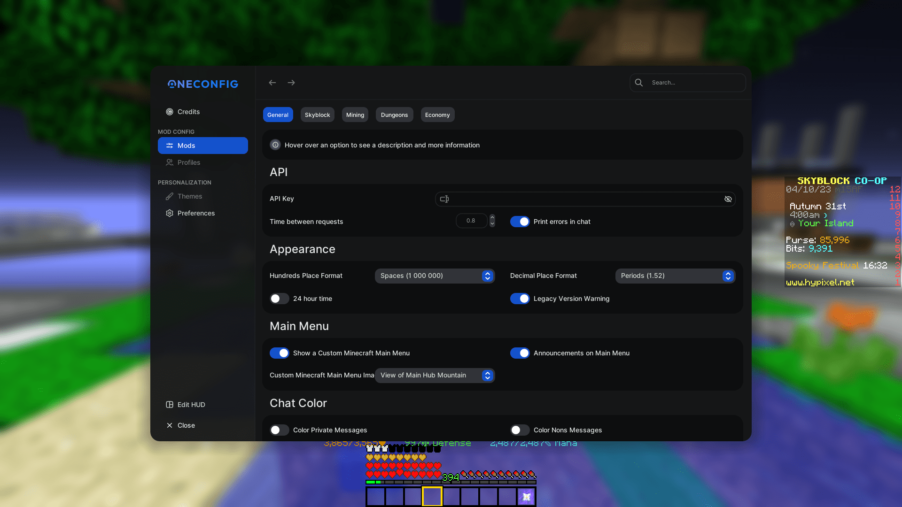902x507 pixels.
Task: Click the Credits target icon
Action: (x=170, y=112)
